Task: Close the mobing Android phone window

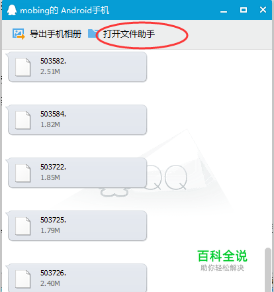Action: point(263,10)
